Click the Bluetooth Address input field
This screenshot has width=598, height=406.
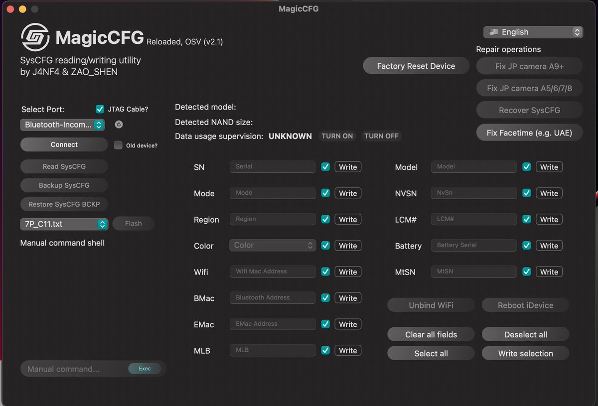(273, 297)
